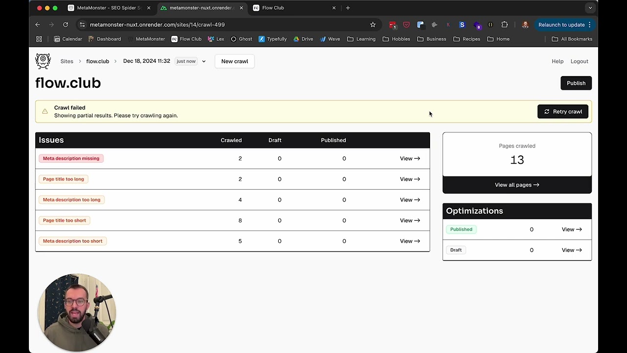Expand the Home bookmarks folder
This screenshot has height=353, width=627.
(x=498, y=39)
